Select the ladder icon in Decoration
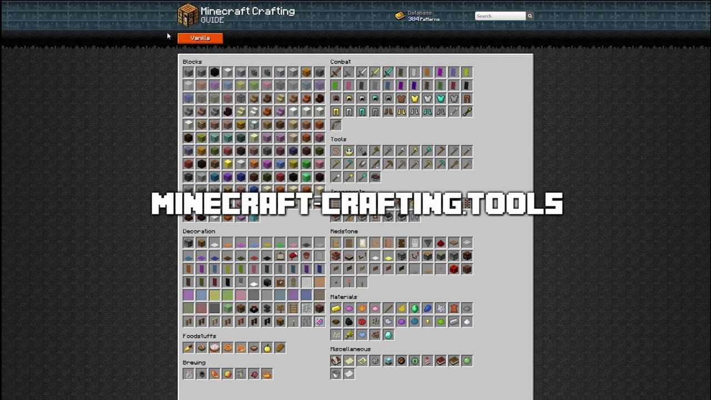The width and height of the screenshot is (711, 400). (x=293, y=308)
